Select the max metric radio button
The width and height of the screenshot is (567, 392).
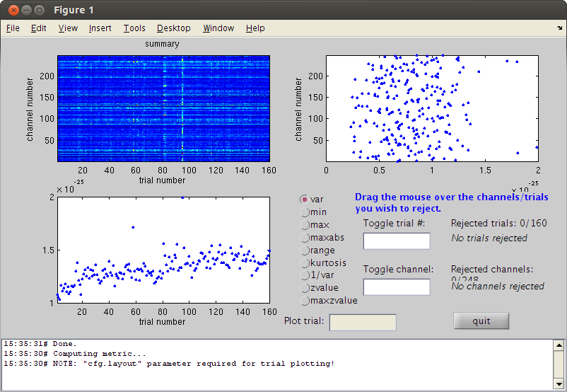[305, 225]
